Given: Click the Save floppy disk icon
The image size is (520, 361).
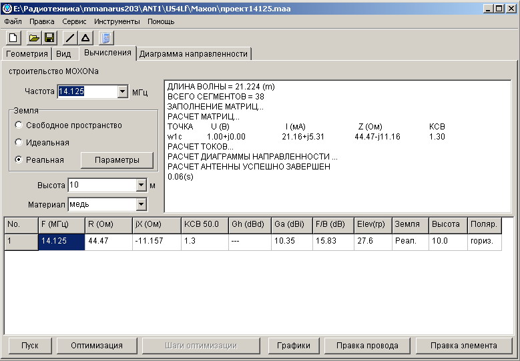Looking at the screenshot, I should pos(49,38).
